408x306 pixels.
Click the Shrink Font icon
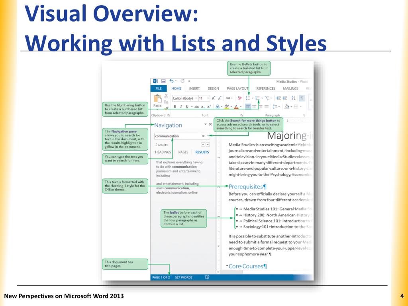pyautogui.click(x=220, y=98)
